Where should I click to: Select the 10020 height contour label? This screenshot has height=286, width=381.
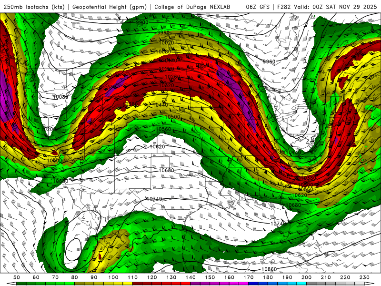pyautogui.click(x=166, y=42)
